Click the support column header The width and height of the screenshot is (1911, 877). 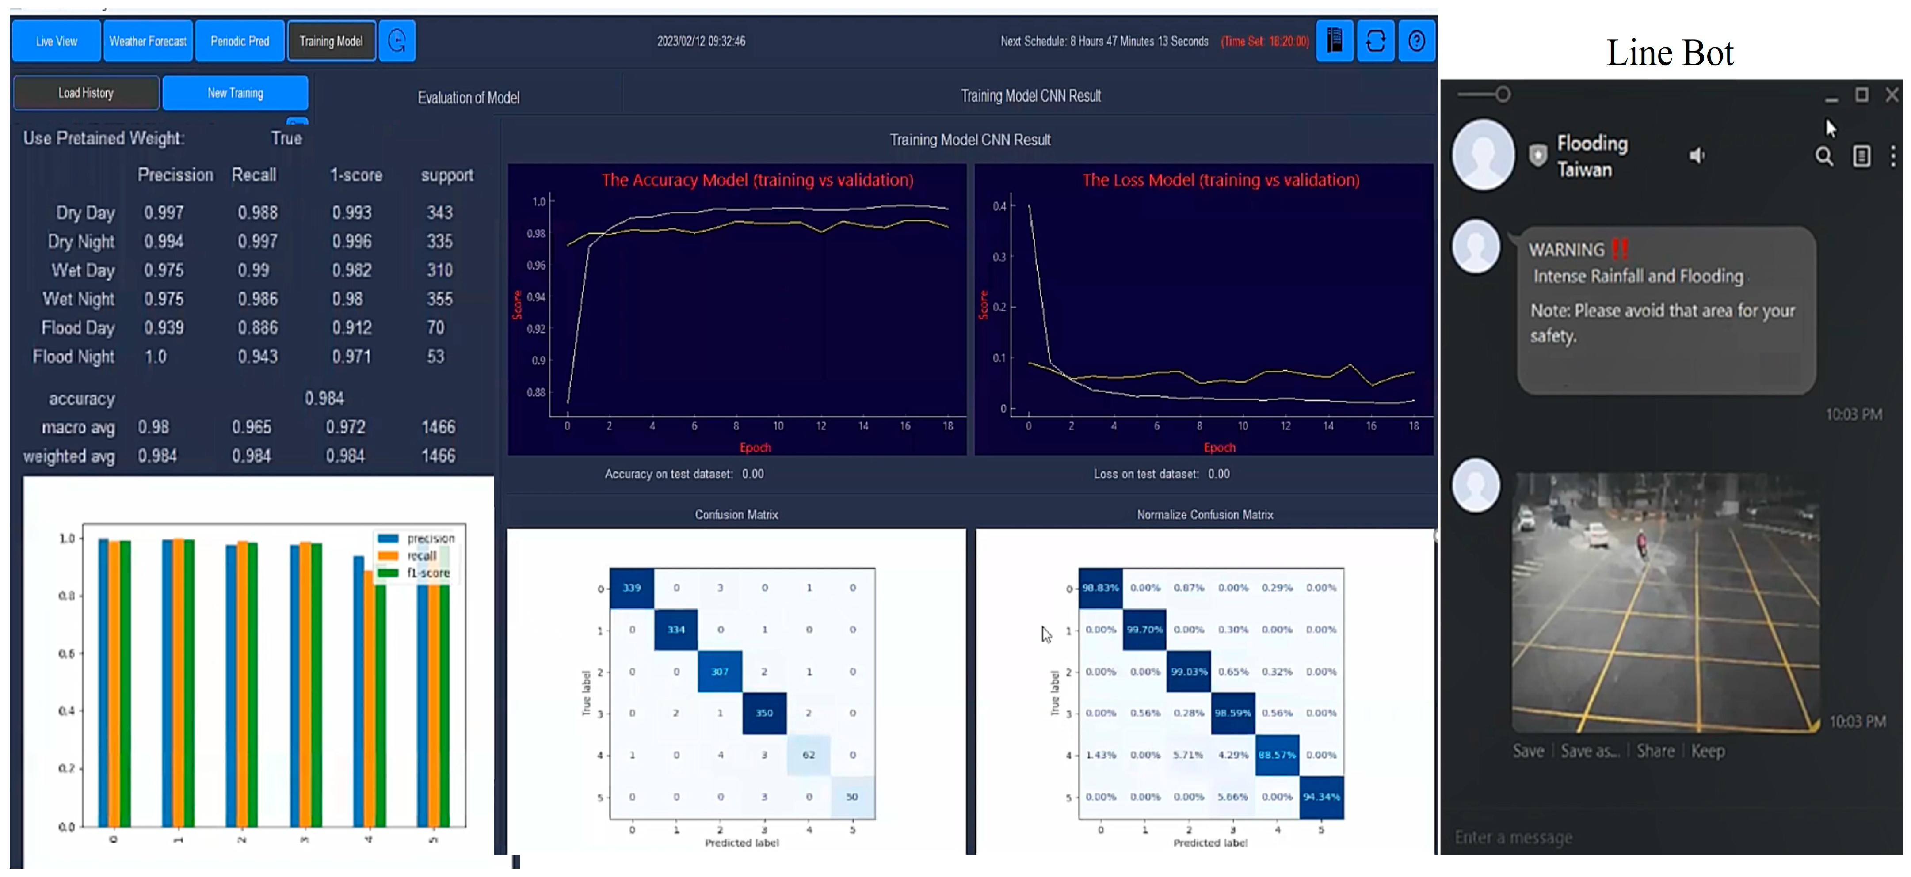tap(447, 176)
